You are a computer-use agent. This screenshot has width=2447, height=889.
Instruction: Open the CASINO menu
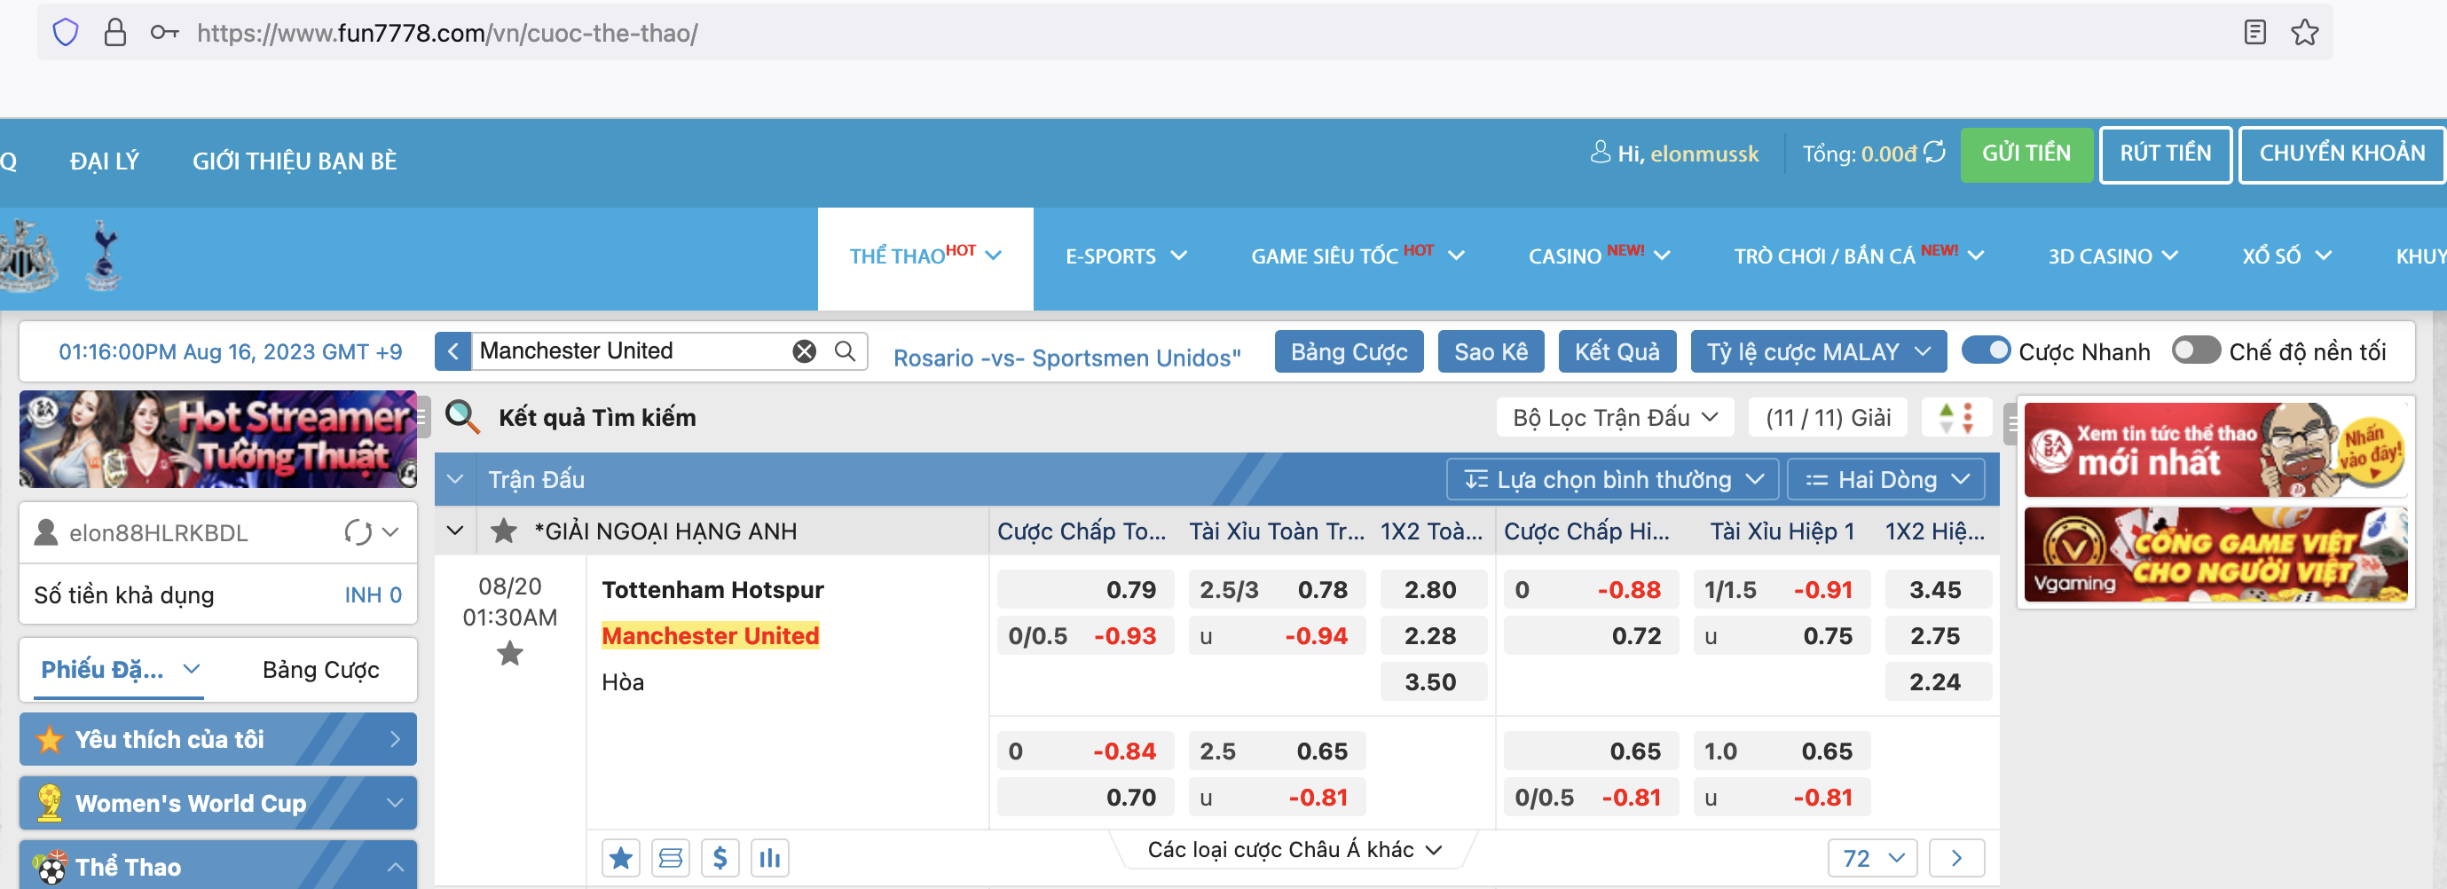click(1598, 256)
